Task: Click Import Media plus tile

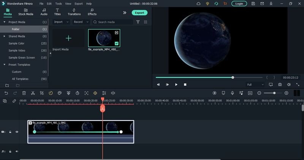Action: pos(68,38)
